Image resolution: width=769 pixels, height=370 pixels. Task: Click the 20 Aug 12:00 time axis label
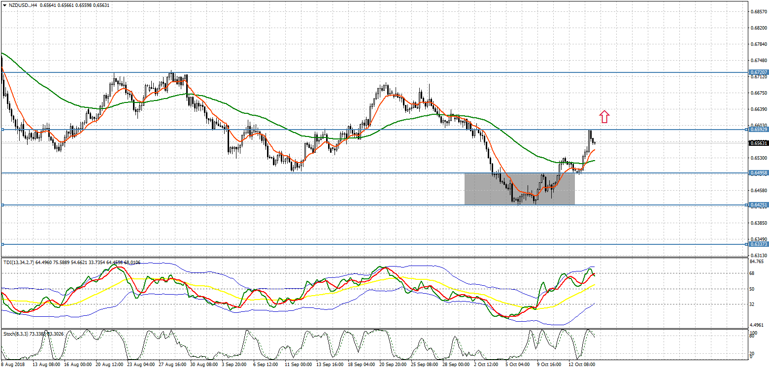click(109, 365)
